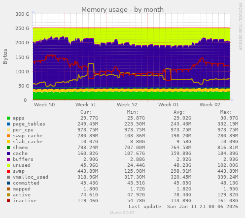Click the 200 G y-axis tick label

coord(22,43)
